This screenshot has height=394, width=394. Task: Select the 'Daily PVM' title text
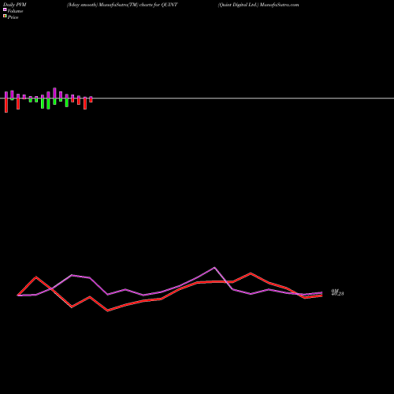coord(15,5)
